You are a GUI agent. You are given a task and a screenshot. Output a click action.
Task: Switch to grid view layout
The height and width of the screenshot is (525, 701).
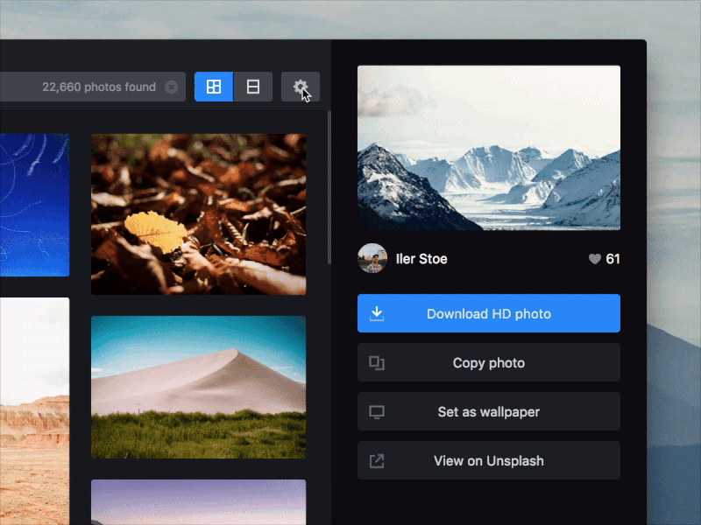214,87
